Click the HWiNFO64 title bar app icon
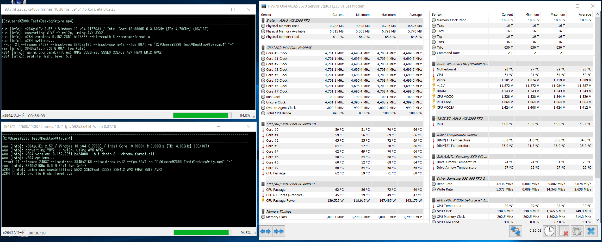Image resolution: width=602 pixels, height=242 pixels. [x=264, y=6]
